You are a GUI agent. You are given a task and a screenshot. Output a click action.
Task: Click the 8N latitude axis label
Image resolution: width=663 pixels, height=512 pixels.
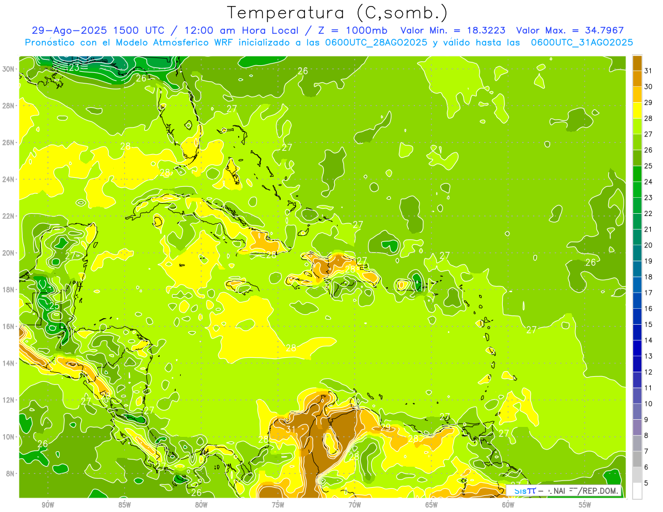[x=11, y=473]
